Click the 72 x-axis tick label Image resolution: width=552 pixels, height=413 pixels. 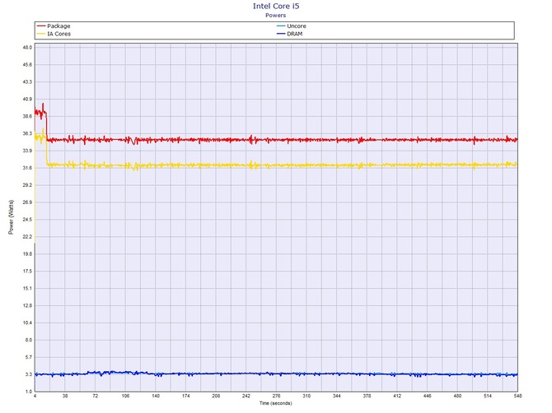pos(96,396)
